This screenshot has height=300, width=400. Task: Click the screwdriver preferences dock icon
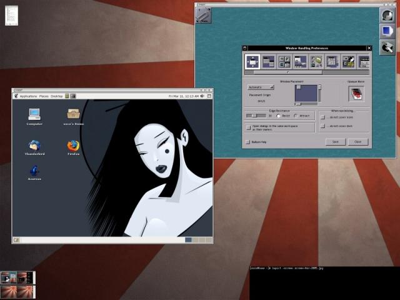[387, 46]
